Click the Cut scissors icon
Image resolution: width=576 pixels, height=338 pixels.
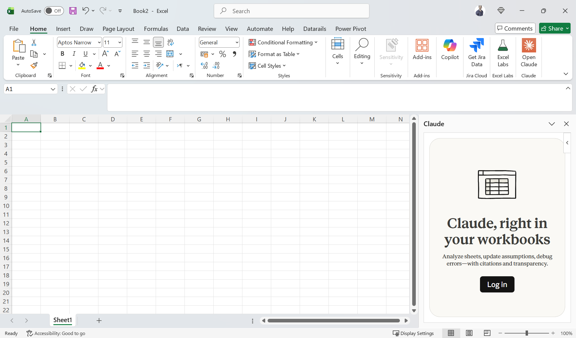[x=34, y=43]
